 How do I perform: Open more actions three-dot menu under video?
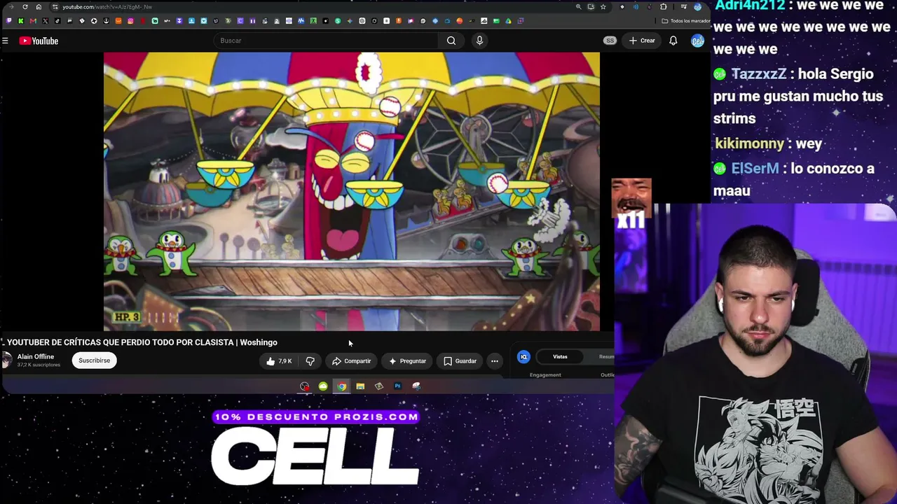tap(495, 361)
